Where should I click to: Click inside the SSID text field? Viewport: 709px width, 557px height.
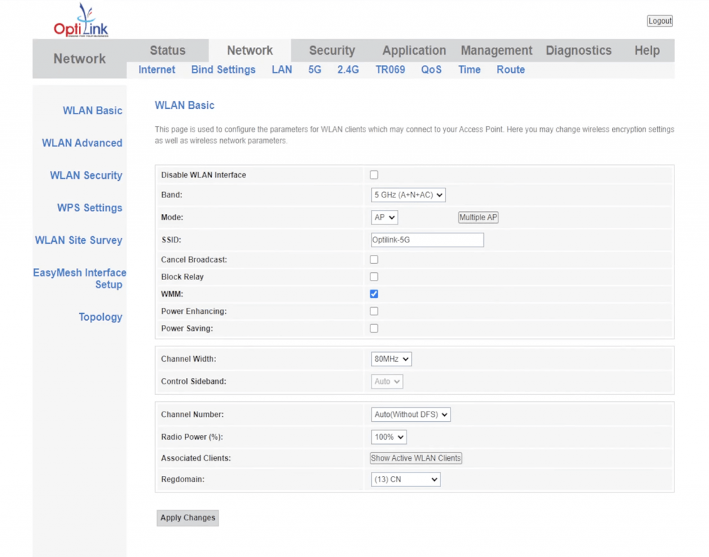coord(427,239)
